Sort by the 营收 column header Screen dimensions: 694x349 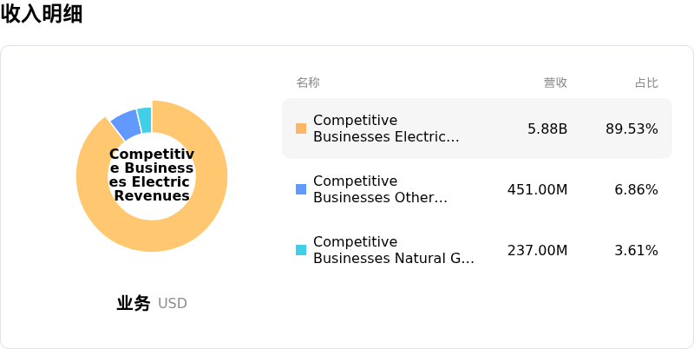(x=555, y=82)
